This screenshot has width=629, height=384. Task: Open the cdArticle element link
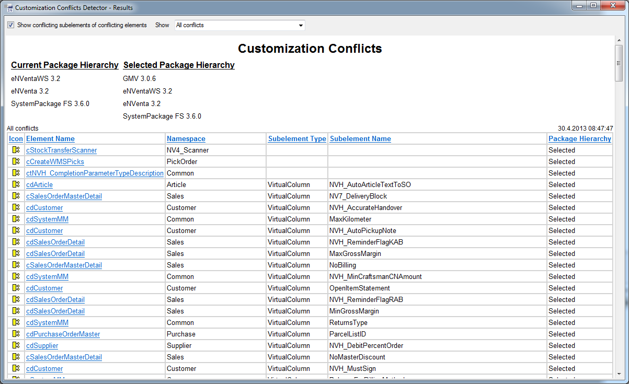point(39,184)
